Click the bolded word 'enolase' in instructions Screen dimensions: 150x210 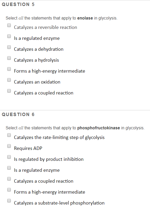tap(85, 18)
